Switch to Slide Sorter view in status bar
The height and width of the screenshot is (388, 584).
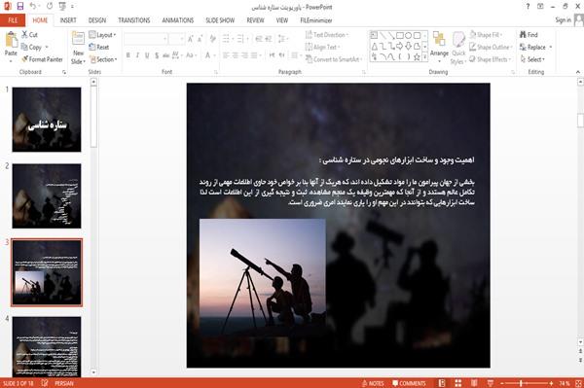coord(458,383)
